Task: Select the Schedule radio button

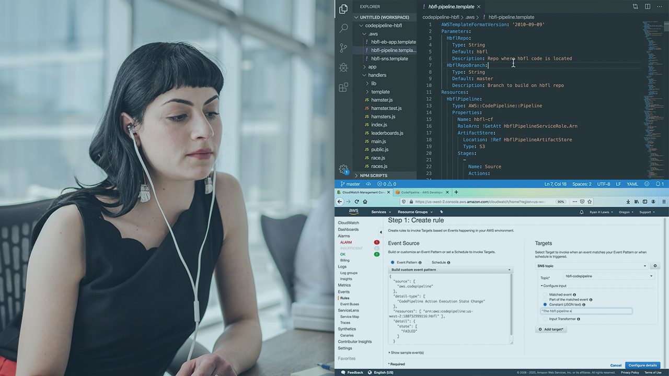Action: click(x=428, y=262)
